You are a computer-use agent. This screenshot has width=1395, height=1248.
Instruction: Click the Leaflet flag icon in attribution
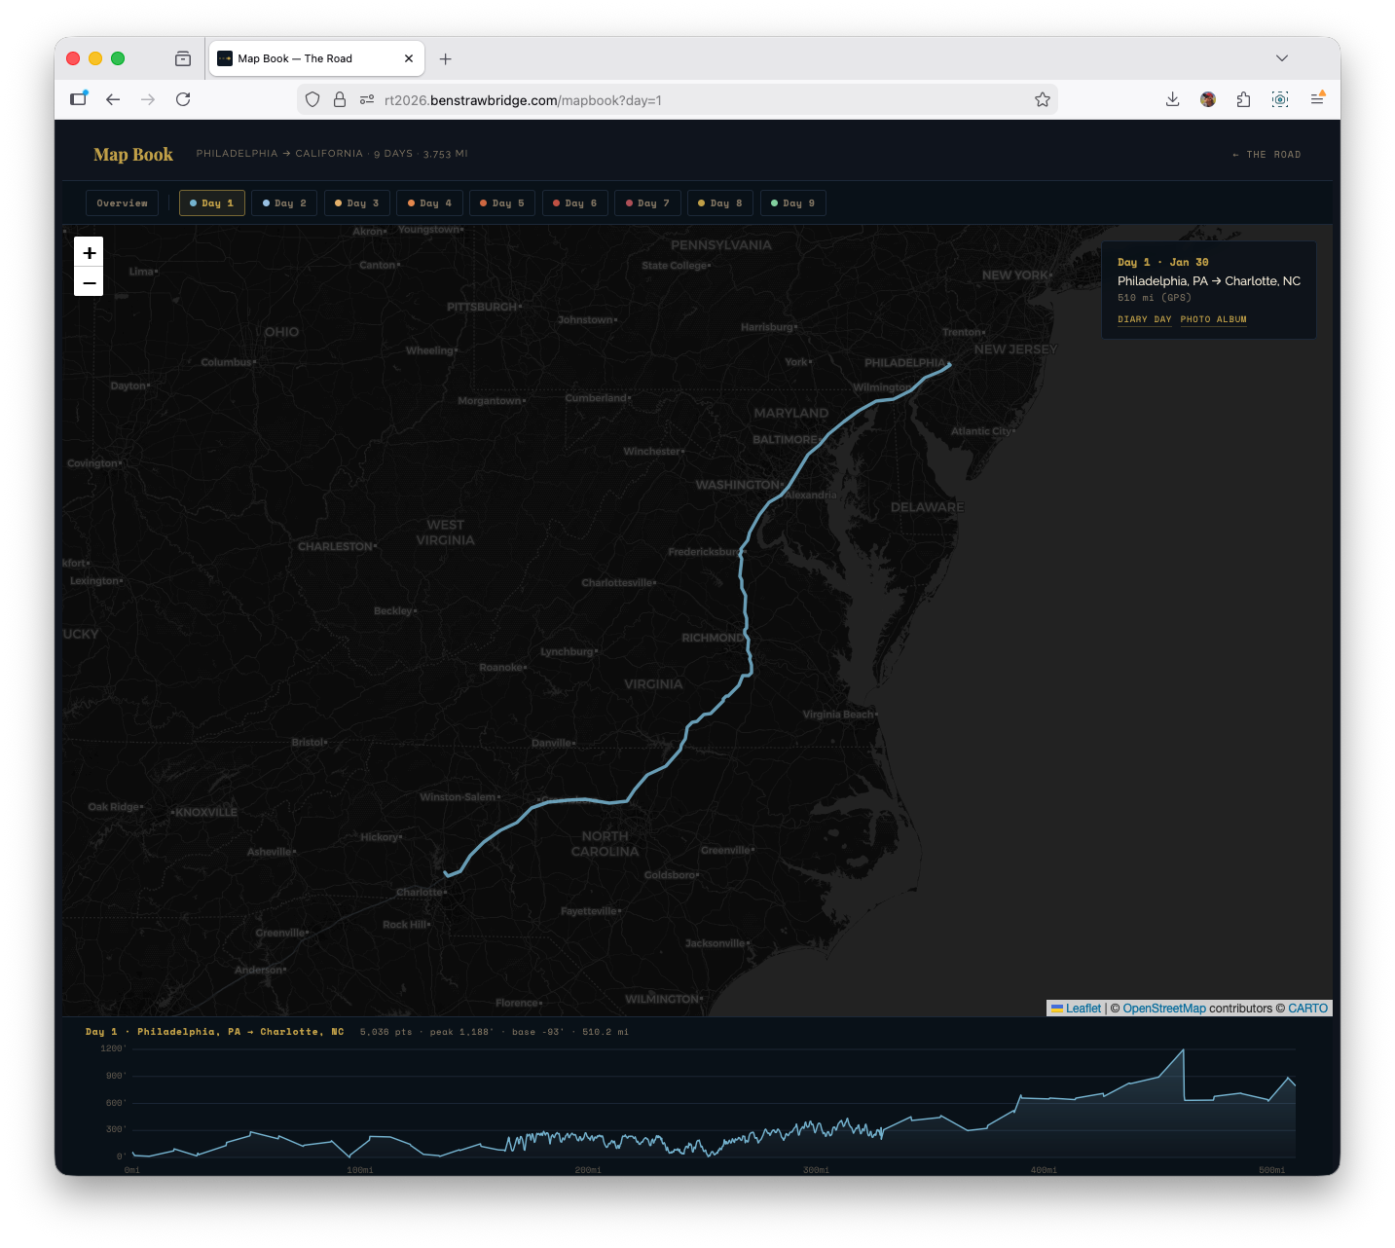tap(1058, 1009)
